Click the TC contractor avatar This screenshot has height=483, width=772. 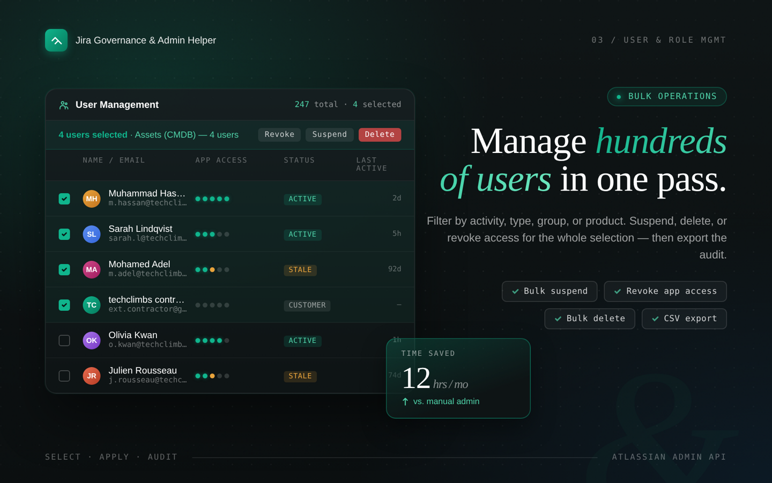(92, 305)
